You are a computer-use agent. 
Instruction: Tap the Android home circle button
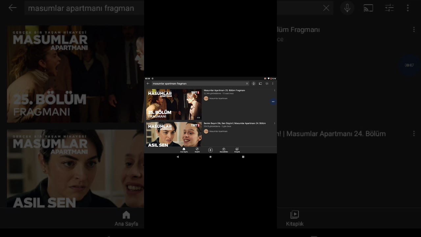pyautogui.click(x=210, y=157)
